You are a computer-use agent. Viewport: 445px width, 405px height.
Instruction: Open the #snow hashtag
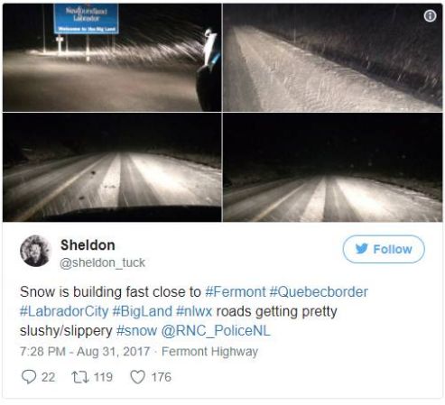pos(136,331)
